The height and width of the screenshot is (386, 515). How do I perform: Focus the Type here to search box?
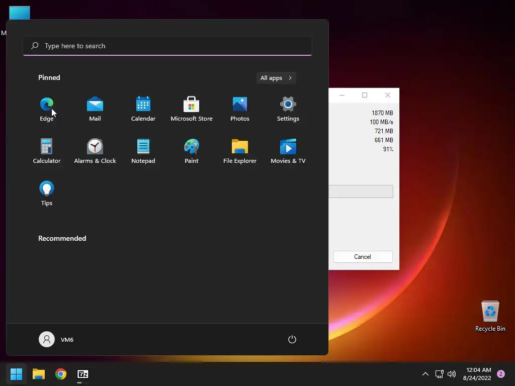[167, 46]
